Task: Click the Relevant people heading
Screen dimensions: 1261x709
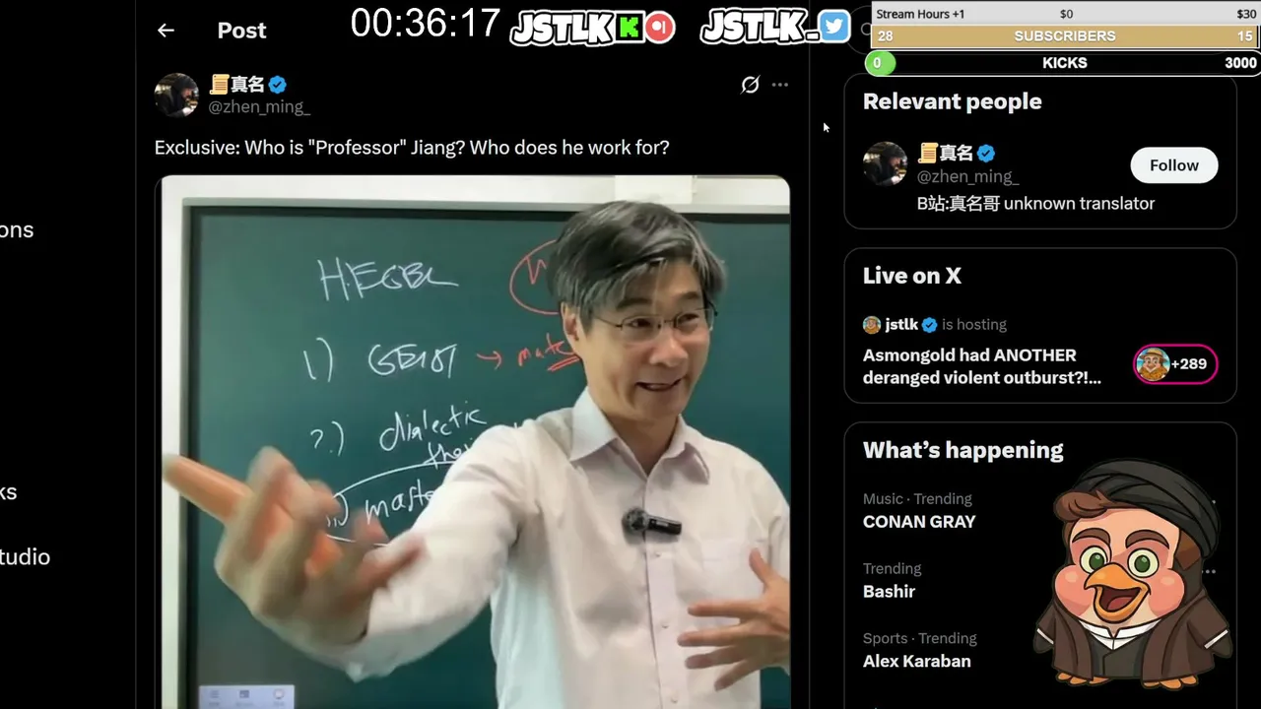Action: coord(952,101)
